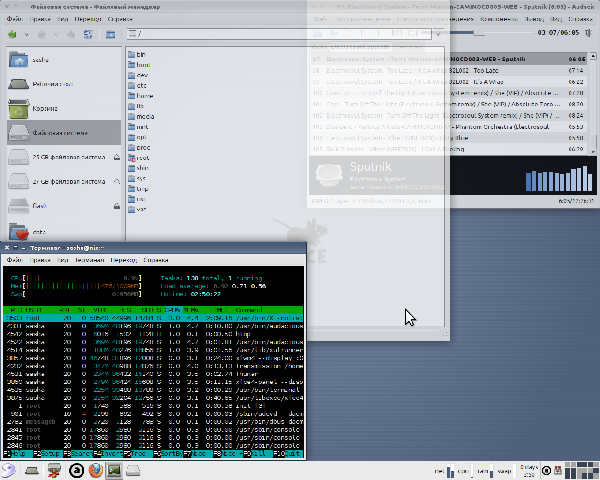This screenshot has width=600, height=480.
Task: Click htop F6 SortBy button
Action: [168, 454]
